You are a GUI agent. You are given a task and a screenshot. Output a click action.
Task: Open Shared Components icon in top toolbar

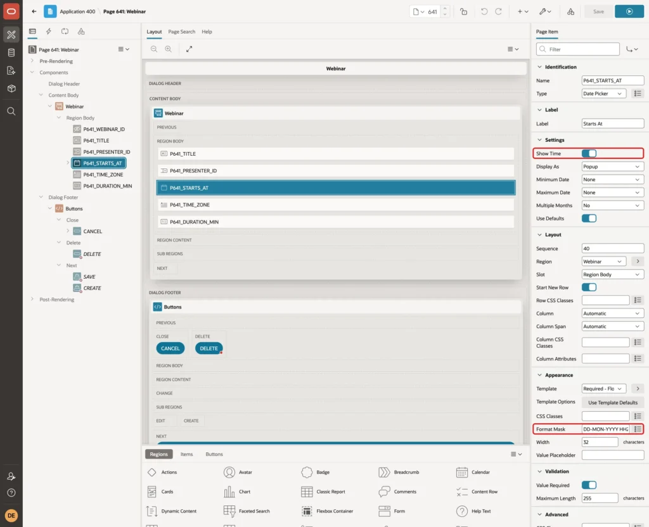click(570, 11)
